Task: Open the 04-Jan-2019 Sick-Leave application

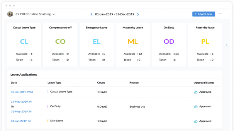Action: pyautogui.click(x=21, y=121)
